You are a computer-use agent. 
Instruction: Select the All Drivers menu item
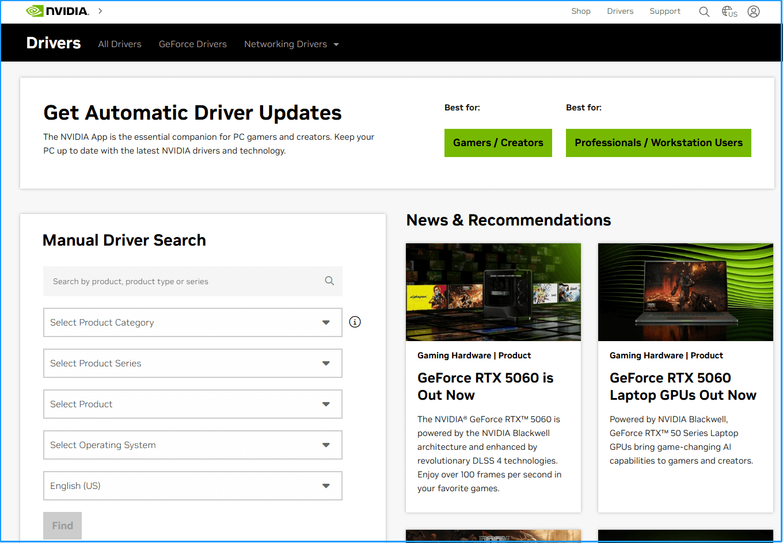pyautogui.click(x=120, y=44)
